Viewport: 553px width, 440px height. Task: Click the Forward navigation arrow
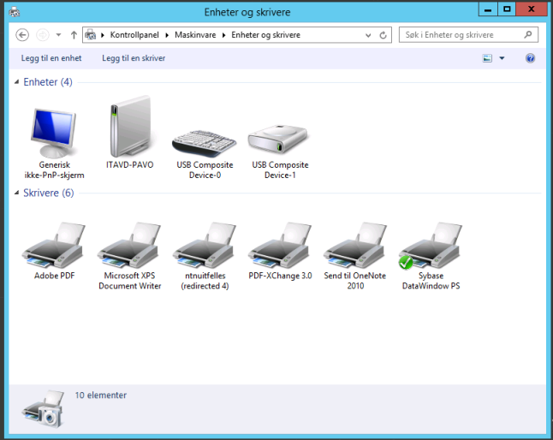point(43,35)
